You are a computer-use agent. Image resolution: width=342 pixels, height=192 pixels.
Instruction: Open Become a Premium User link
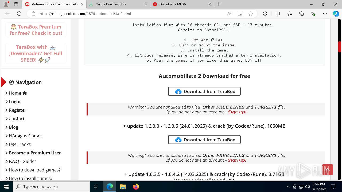click(33, 153)
